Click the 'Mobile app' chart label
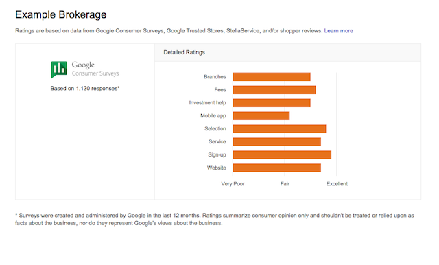439x265 pixels. pyautogui.click(x=213, y=116)
